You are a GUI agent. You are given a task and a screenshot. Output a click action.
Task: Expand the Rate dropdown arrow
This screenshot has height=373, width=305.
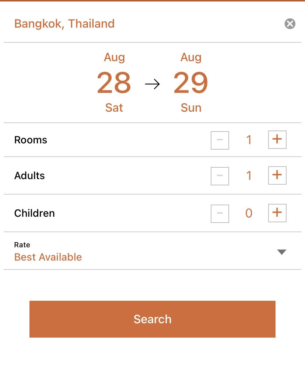pos(281,252)
